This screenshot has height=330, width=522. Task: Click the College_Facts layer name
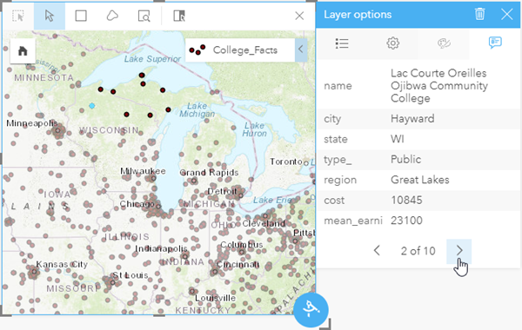(245, 50)
